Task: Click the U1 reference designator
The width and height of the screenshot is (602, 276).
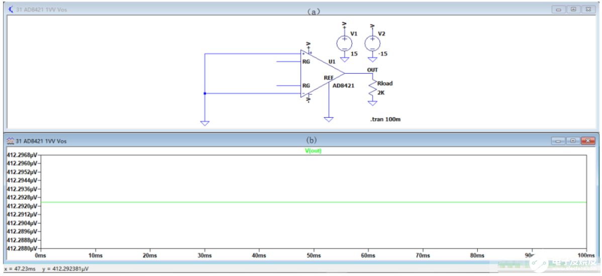Action: pos(332,62)
